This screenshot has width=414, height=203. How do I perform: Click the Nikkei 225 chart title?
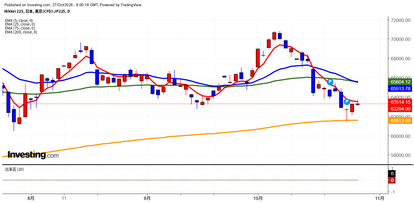[37, 12]
